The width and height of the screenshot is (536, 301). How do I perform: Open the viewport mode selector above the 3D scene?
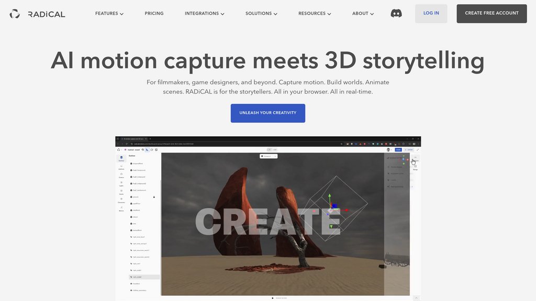point(269,156)
